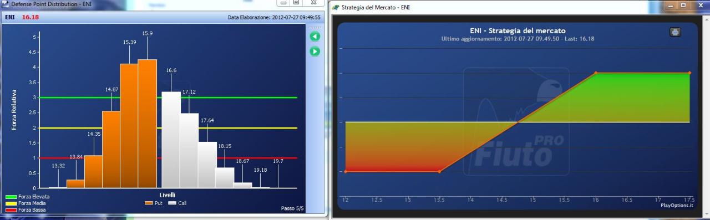710x220 pixels.
Task: Click the Forza Media yellow legend swatch
Action: [11, 203]
